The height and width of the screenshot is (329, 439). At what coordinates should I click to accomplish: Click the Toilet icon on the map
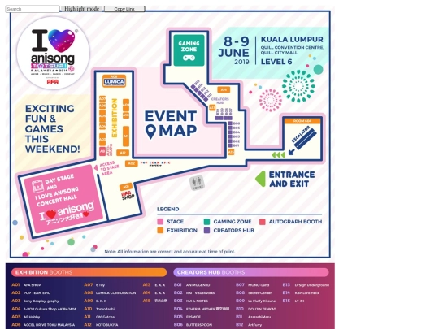tap(197, 184)
